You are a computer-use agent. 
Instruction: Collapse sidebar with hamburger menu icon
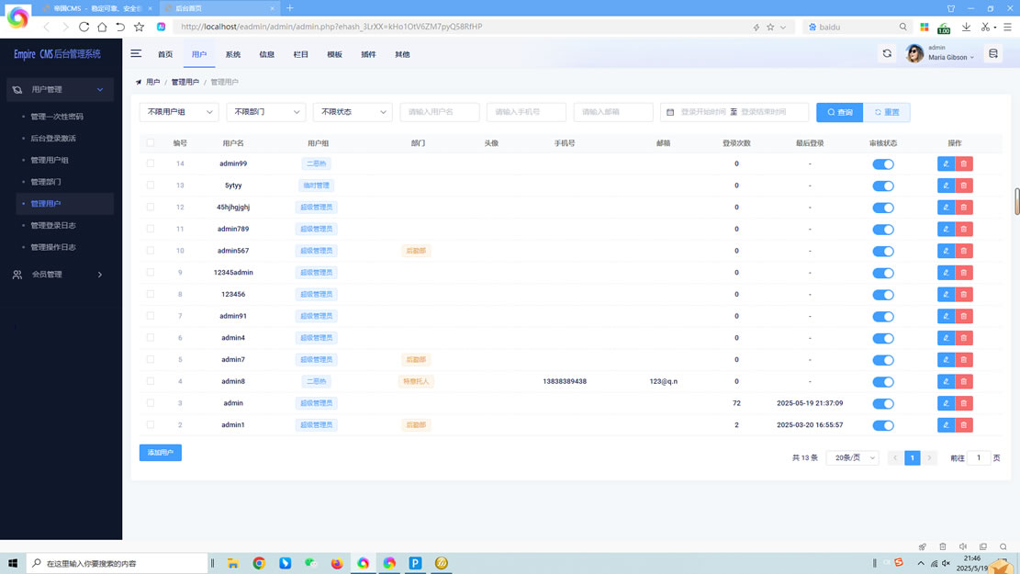[136, 54]
